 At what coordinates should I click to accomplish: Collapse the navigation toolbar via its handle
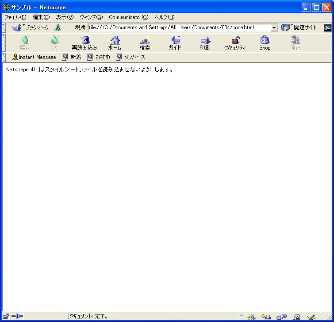tap(4, 43)
